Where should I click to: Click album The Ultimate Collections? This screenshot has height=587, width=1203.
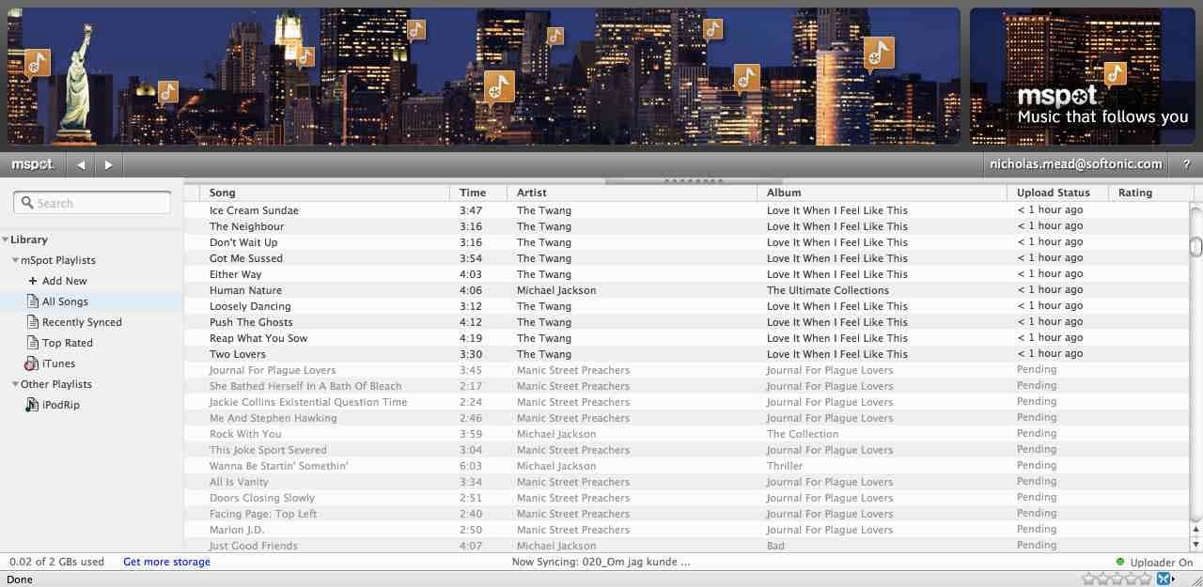pyautogui.click(x=828, y=290)
